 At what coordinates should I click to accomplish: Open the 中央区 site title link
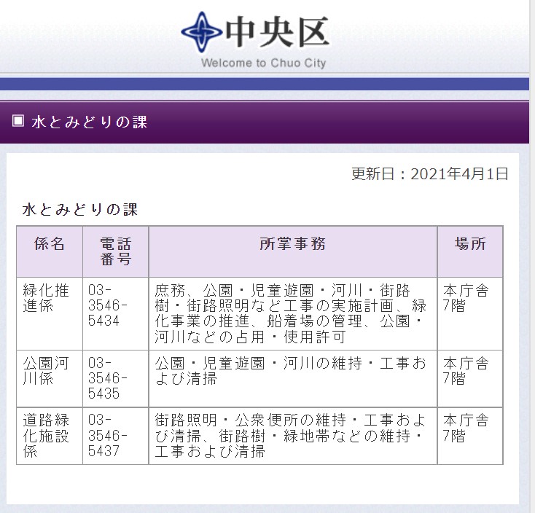pyautogui.click(x=277, y=32)
